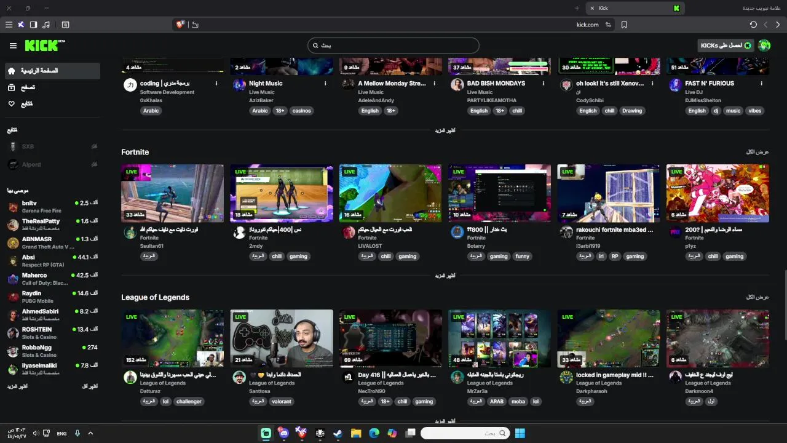Open the League of Legends category heading
Image resolution: width=787 pixels, height=443 pixels.
coord(155,297)
